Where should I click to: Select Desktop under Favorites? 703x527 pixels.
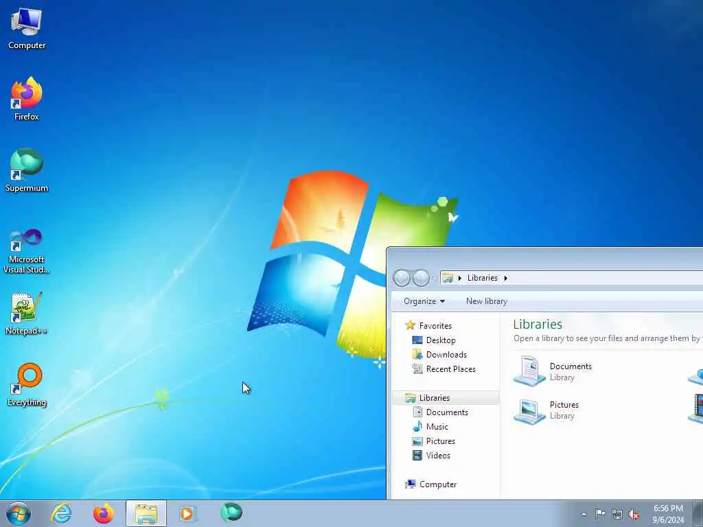[441, 340]
